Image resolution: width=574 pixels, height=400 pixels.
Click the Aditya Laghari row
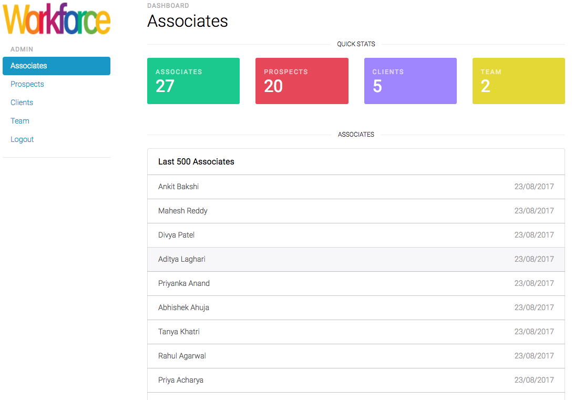[x=356, y=260]
